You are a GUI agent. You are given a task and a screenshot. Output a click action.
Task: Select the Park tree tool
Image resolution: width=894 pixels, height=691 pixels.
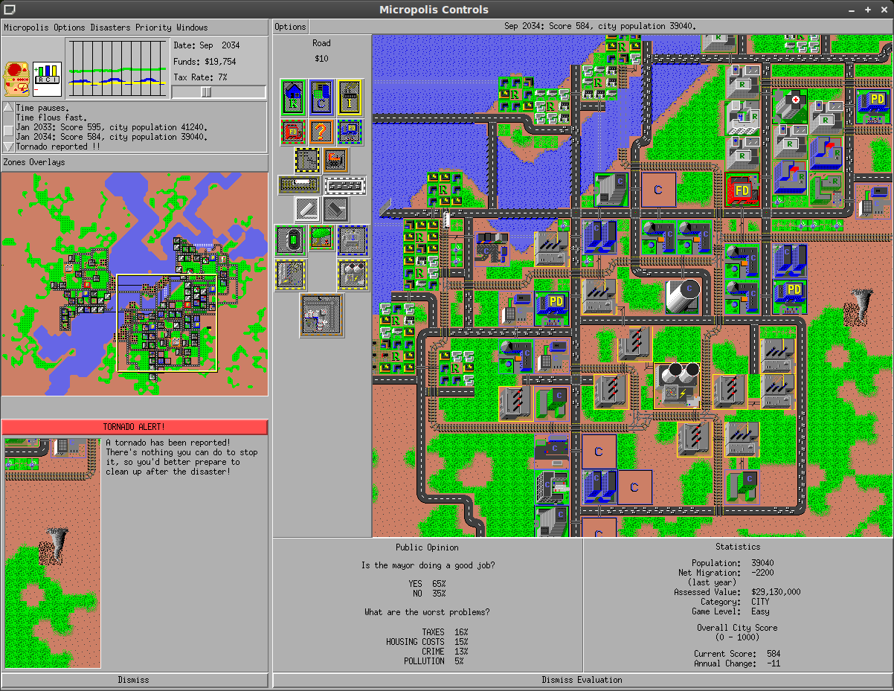321,238
